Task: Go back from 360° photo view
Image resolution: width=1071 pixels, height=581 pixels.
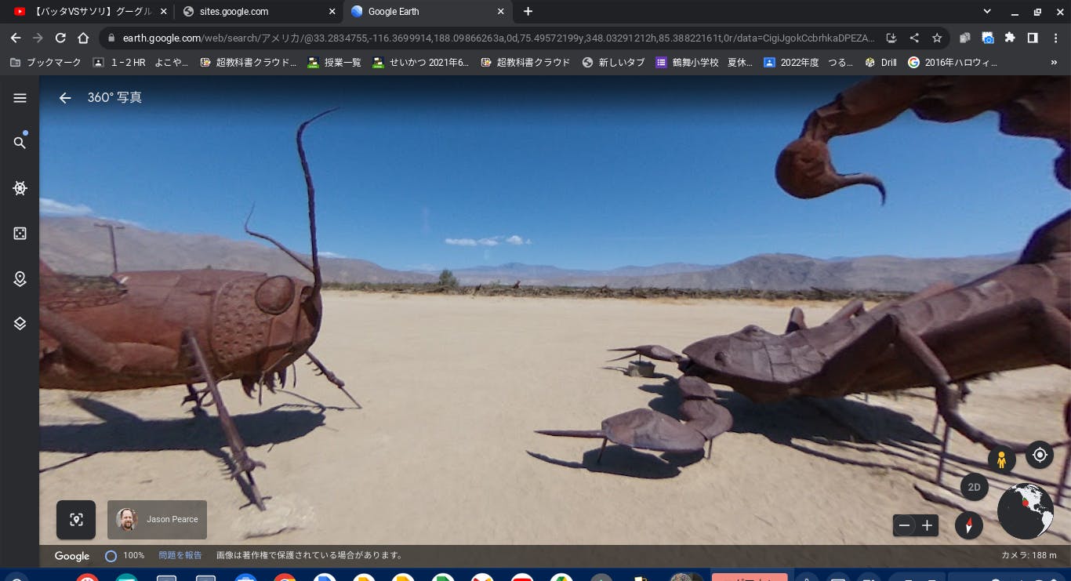Action: tap(65, 98)
